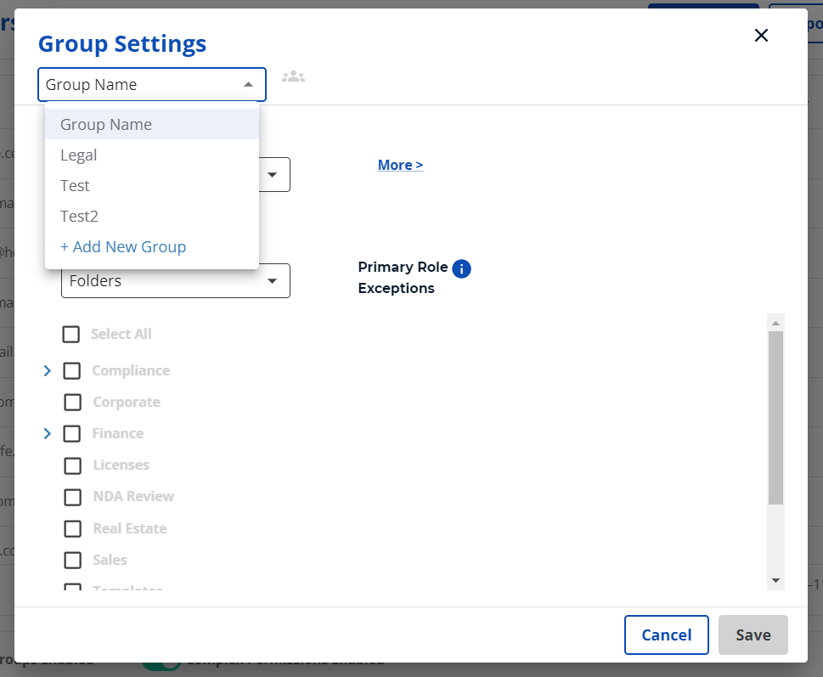Click the NDA Review folder label
The width and height of the screenshot is (823, 677).
point(133,496)
